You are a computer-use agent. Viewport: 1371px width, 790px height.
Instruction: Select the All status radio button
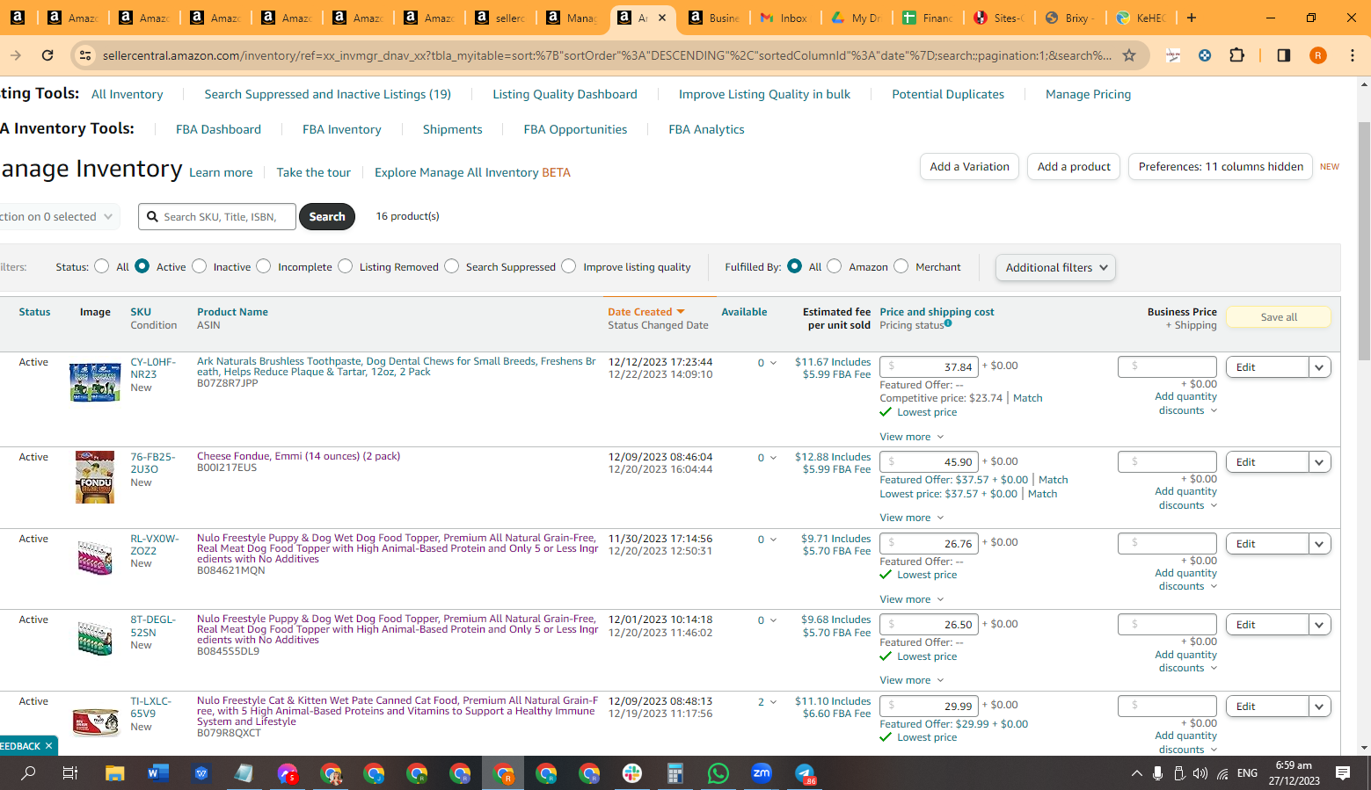click(102, 266)
